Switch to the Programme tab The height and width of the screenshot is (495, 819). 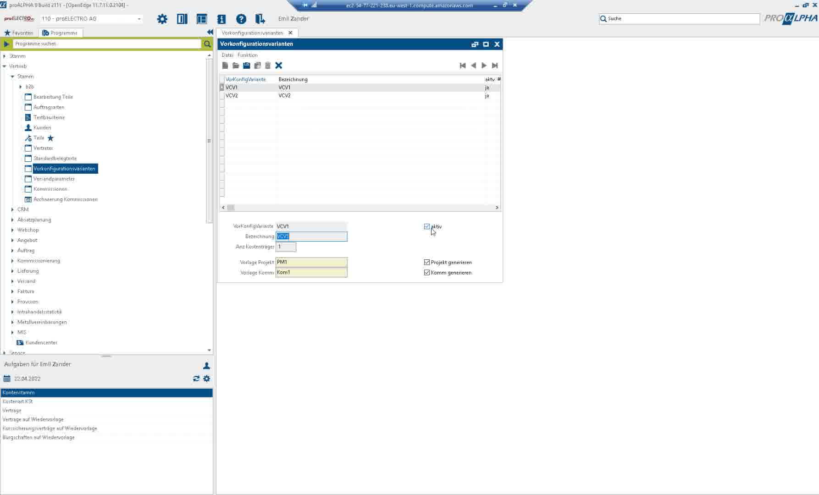click(x=60, y=33)
